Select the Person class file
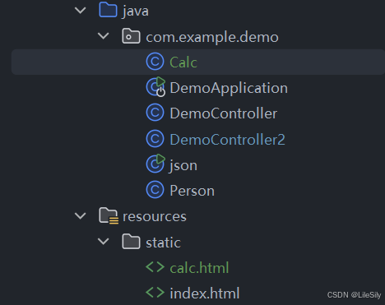The height and width of the screenshot is (305, 385). 192,191
